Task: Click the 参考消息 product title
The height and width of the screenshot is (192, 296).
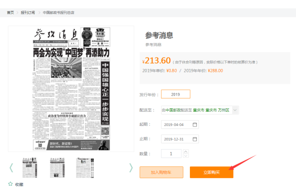Action: [159, 35]
